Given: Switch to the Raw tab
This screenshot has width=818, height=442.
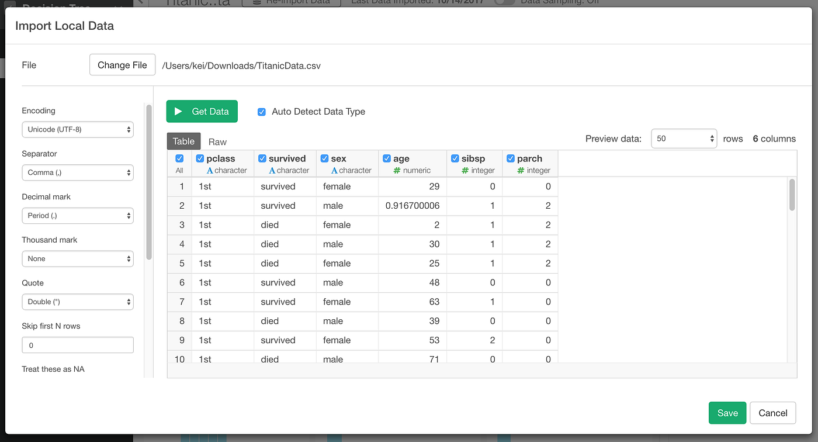Looking at the screenshot, I should [x=217, y=141].
